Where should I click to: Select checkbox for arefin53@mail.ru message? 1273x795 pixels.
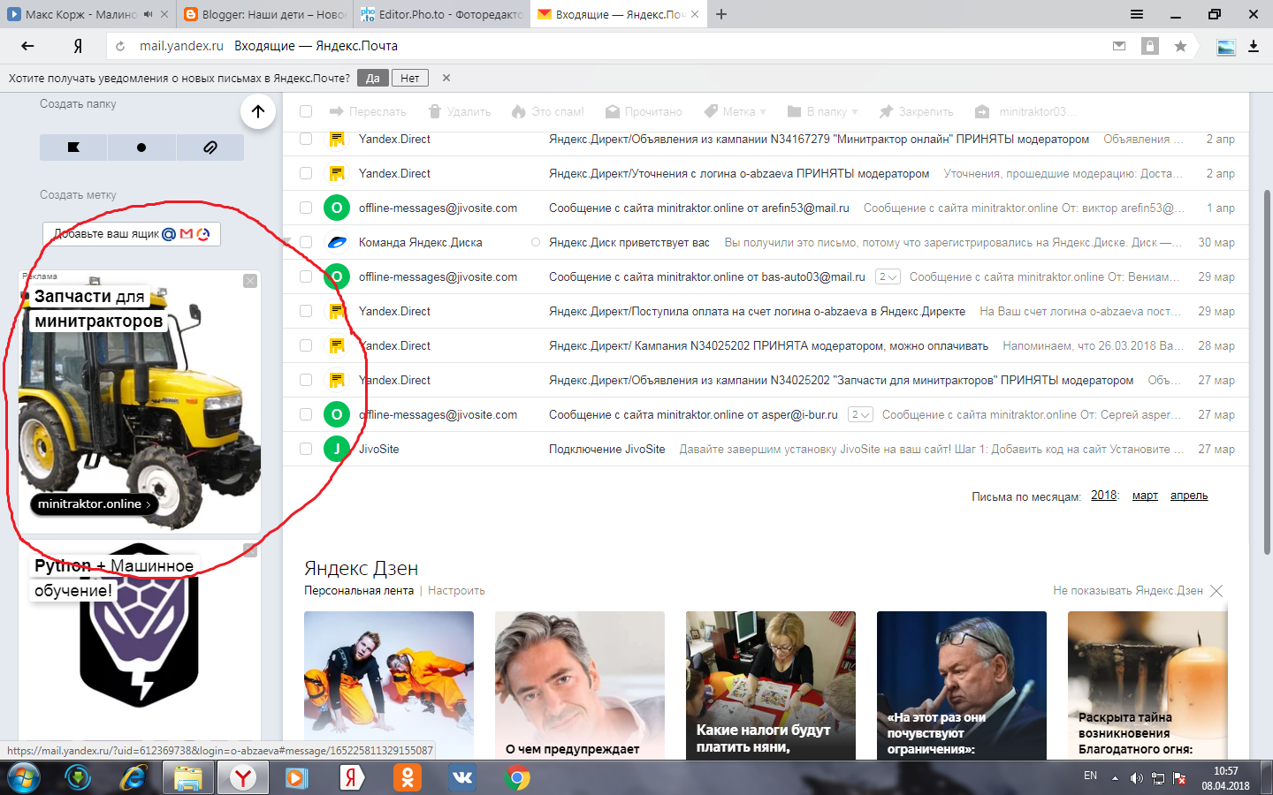tap(306, 208)
